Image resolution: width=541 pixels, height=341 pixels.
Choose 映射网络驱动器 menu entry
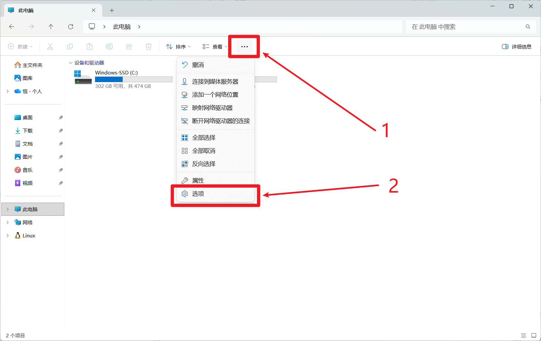point(216,108)
